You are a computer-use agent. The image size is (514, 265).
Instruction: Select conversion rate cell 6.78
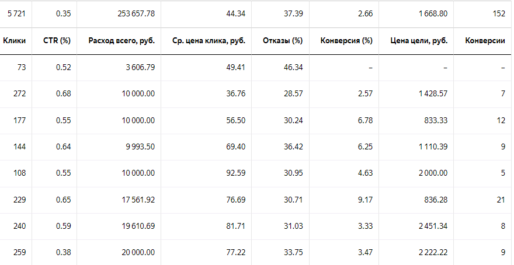[366, 120]
